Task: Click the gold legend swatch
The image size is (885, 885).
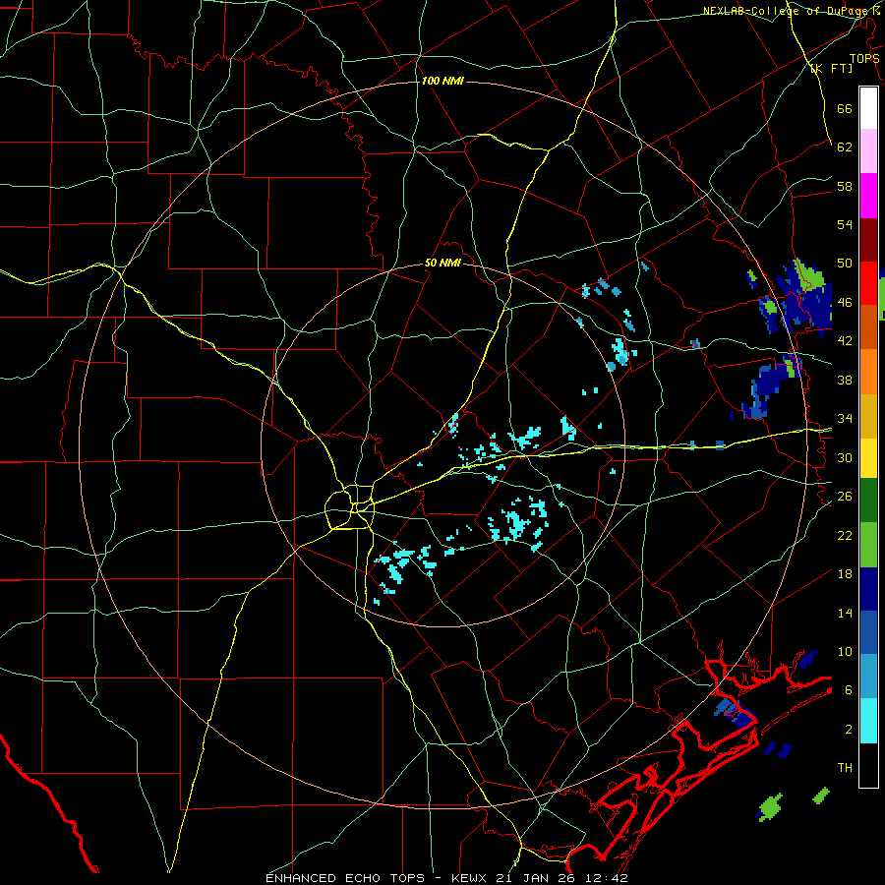Action: (868, 416)
